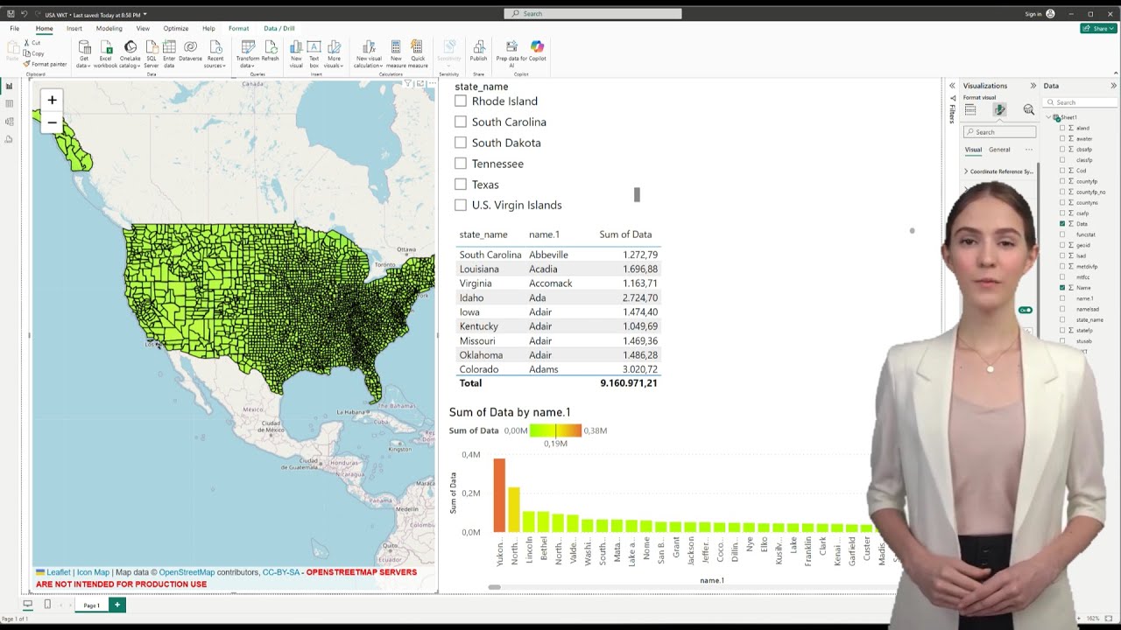Switch to the Modeling ribbon tab

click(109, 28)
